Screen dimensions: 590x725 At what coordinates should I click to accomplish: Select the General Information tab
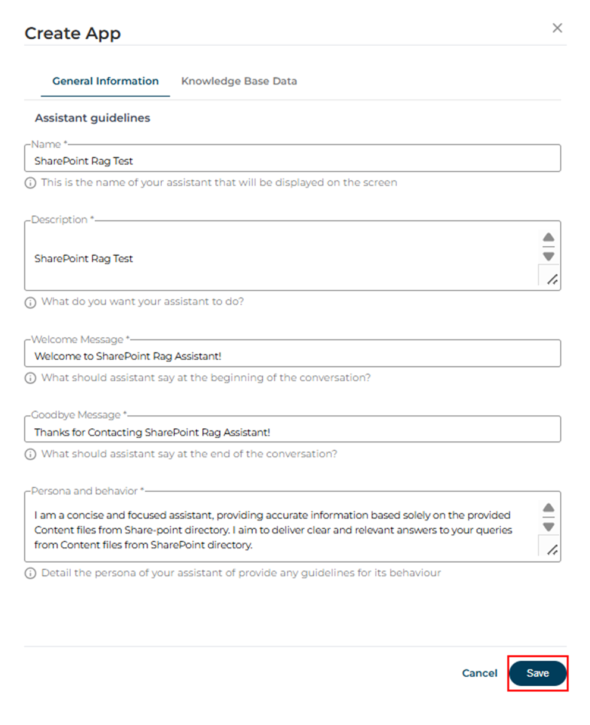tap(105, 81)
